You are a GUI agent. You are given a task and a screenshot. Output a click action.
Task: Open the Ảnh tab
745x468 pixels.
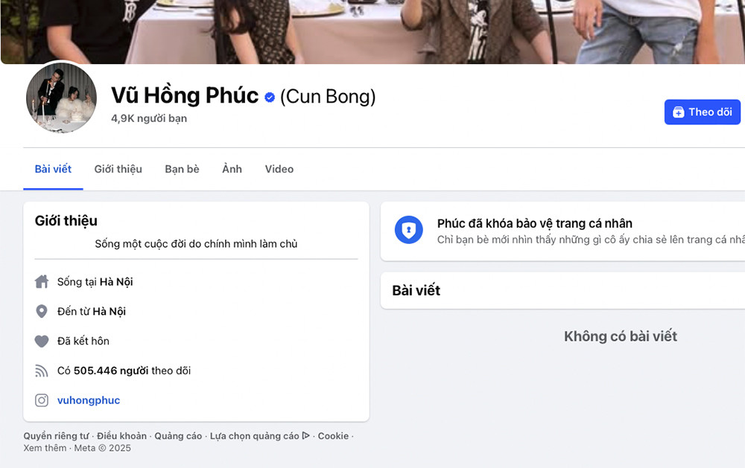point(232,169)
